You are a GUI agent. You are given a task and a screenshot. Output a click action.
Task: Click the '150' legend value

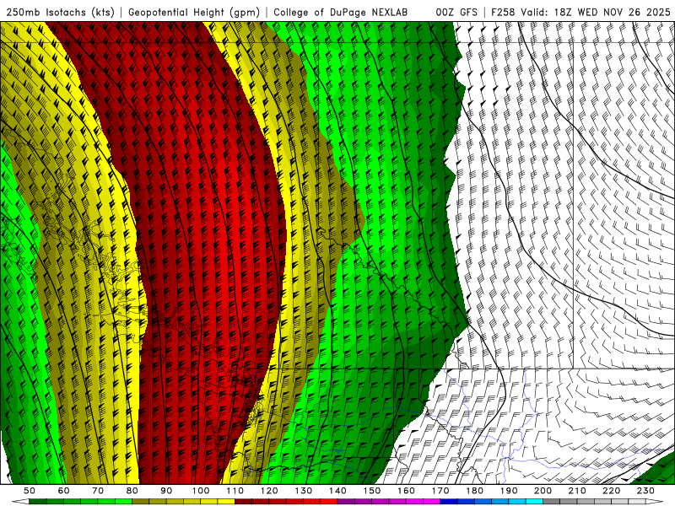click(x=372, y=491)
